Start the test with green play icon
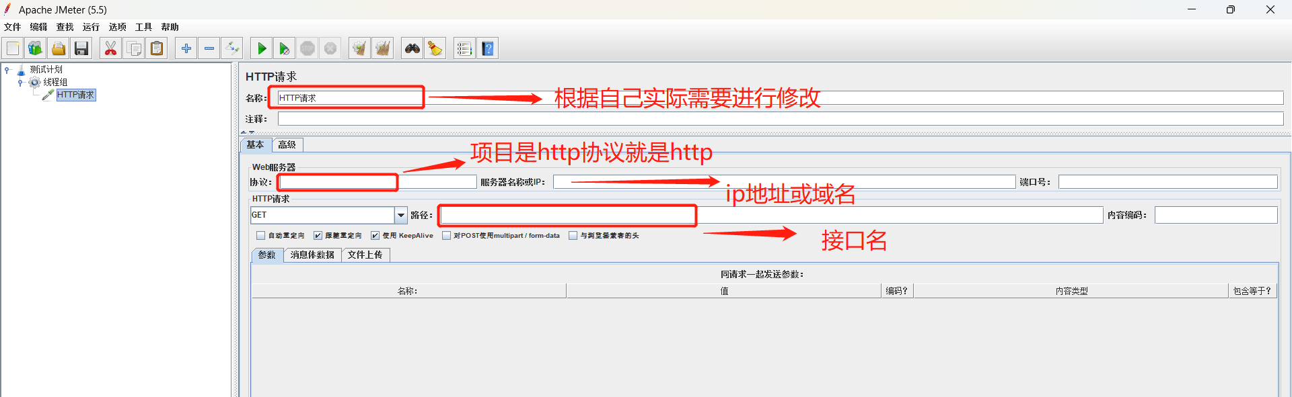Image resolution: width=1292 pixels, height=397 pixels. (262, 48)
